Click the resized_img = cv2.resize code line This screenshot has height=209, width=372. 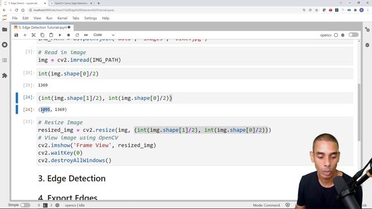pos(155,130)
